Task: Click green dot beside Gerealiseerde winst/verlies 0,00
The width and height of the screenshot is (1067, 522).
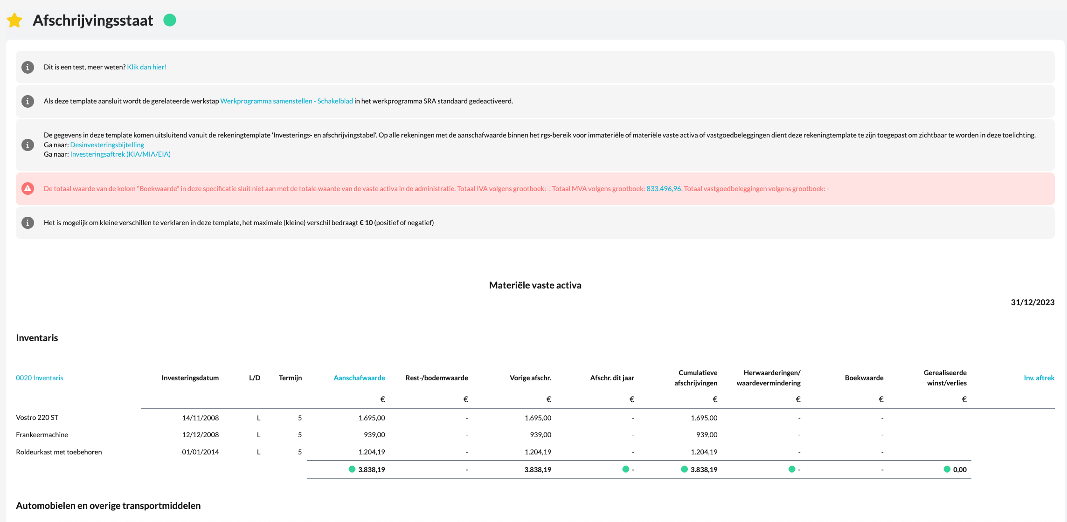Action: point(947,469)
